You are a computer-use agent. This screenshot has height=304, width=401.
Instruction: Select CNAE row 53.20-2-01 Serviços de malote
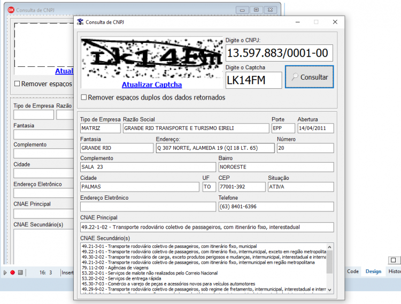click(x=150, y=273)
